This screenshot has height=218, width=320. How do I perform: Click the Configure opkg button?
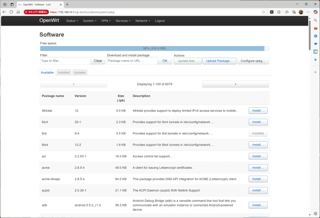[253, 61]
